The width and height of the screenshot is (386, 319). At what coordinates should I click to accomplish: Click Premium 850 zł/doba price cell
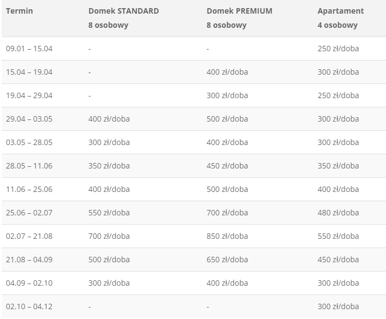point(227,236)
